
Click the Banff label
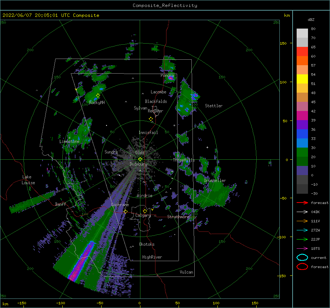coord(60,204)
